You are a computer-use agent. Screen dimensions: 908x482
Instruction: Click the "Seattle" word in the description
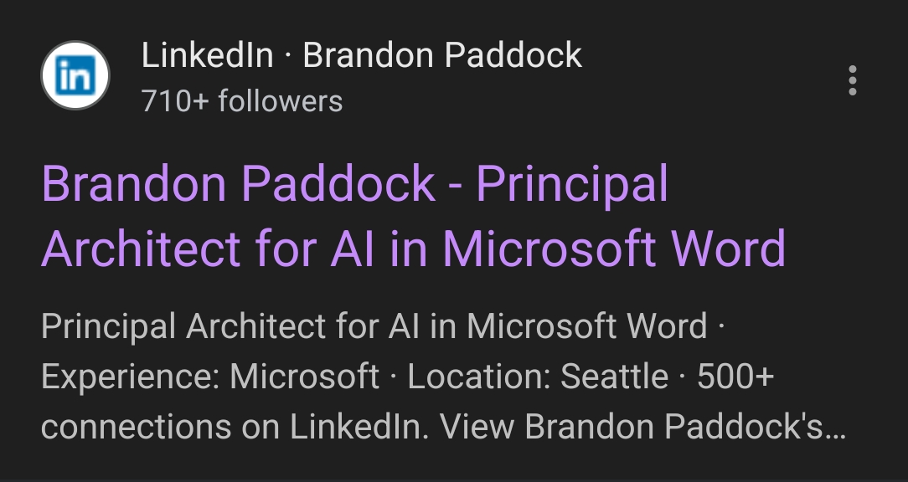point(614,377)
